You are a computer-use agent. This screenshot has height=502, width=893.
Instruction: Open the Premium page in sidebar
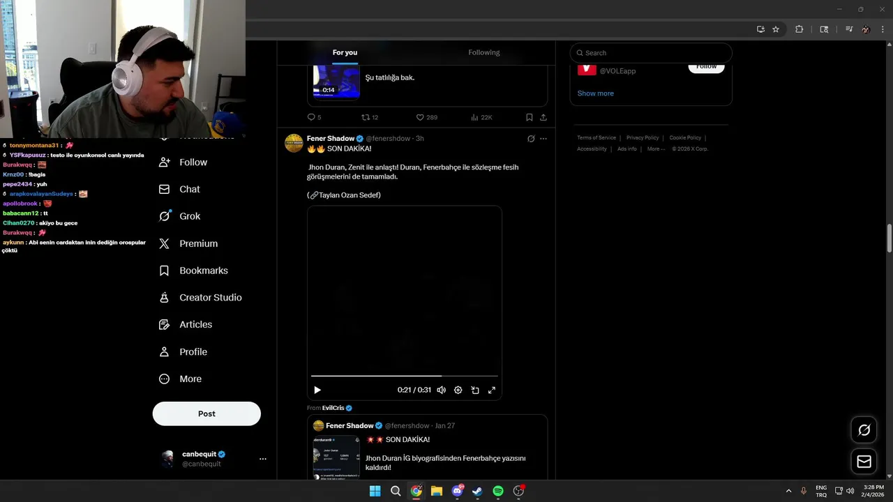[188, 243]
